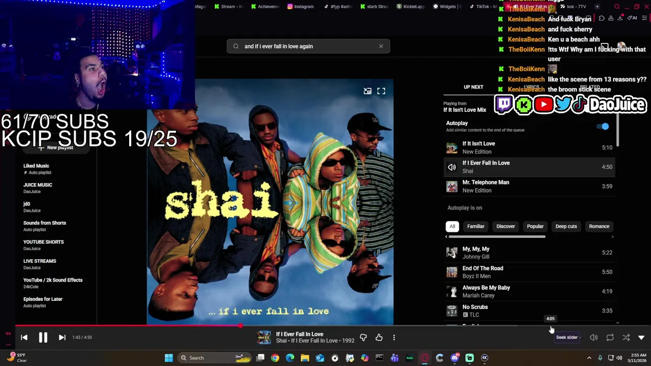Like the song If I Ever Fall In Love
This screenshot has height=366, width=651.
pos(379,338)
